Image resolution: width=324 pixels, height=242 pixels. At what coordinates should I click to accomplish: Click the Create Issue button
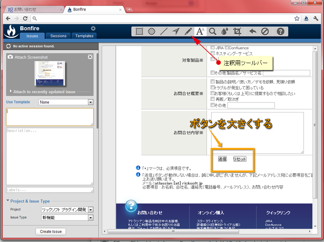point(51,231)
